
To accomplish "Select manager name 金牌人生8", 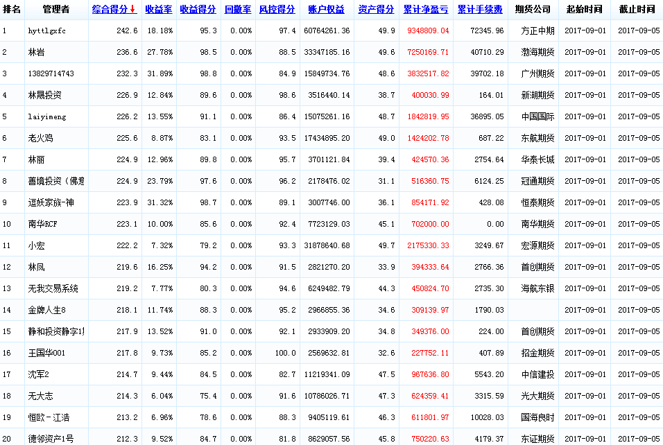I will pos(47,311).
